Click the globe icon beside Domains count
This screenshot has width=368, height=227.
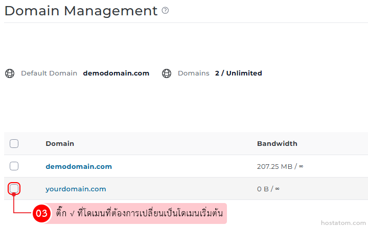click(x=166, y=73)
